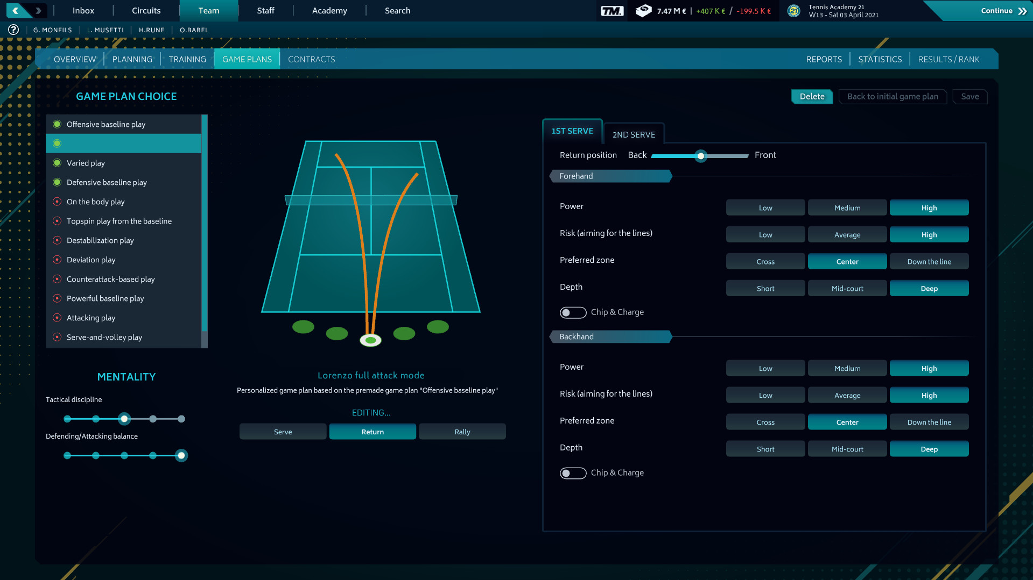Open the CONTRACTS tab
Image resolution: width=1033 pixels, height=580 pixels.
tap(311, 59)
